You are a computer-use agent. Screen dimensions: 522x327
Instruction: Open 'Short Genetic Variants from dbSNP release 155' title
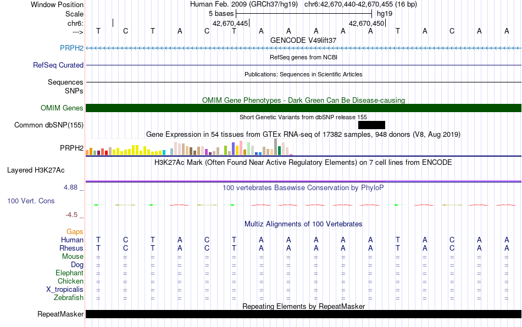tap(303, 117)
